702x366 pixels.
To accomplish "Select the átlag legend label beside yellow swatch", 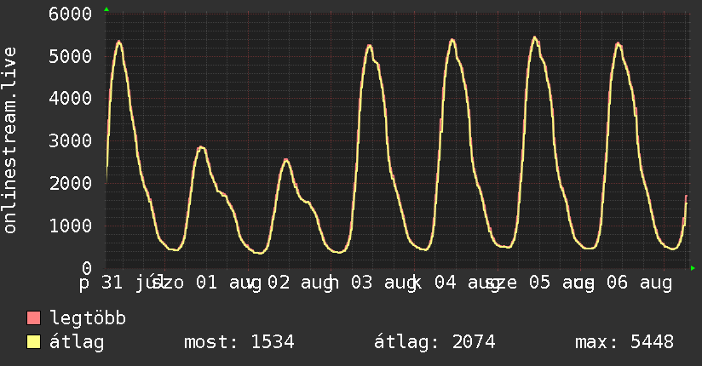I will 77,342.
